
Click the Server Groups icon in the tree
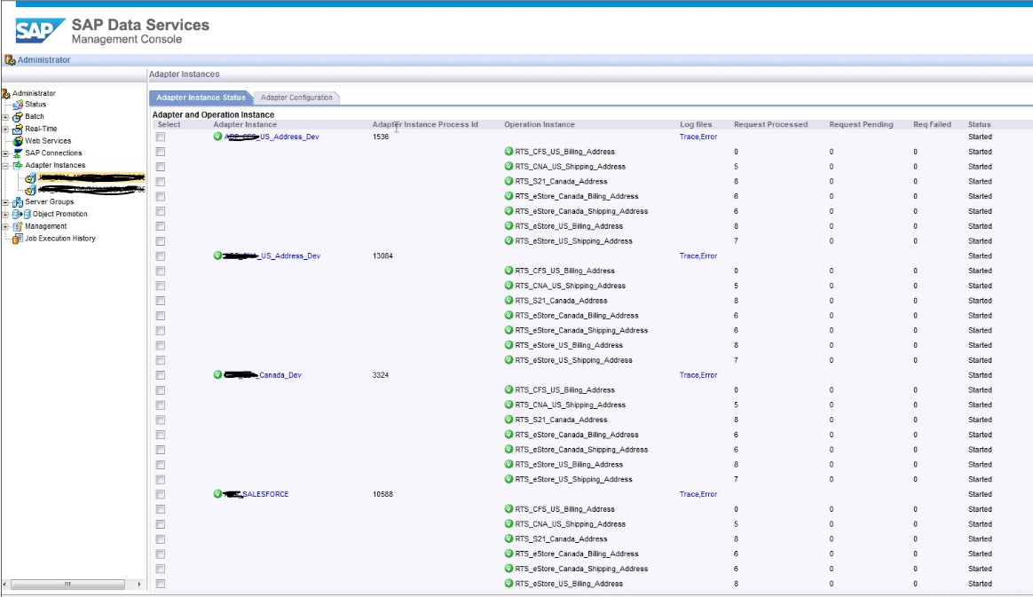pos(18,202)
